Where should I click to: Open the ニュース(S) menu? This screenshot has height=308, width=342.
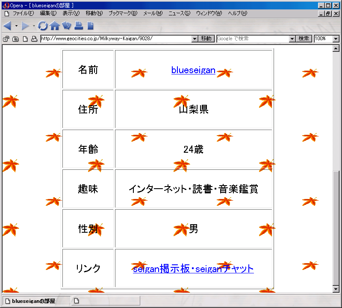coord(179,13)
